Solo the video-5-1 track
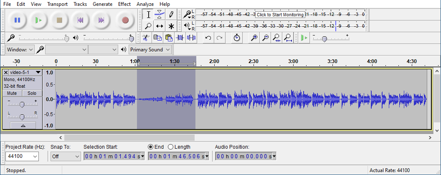The height and width of the screenshot is (175, 441). click(x=32, y=93)
